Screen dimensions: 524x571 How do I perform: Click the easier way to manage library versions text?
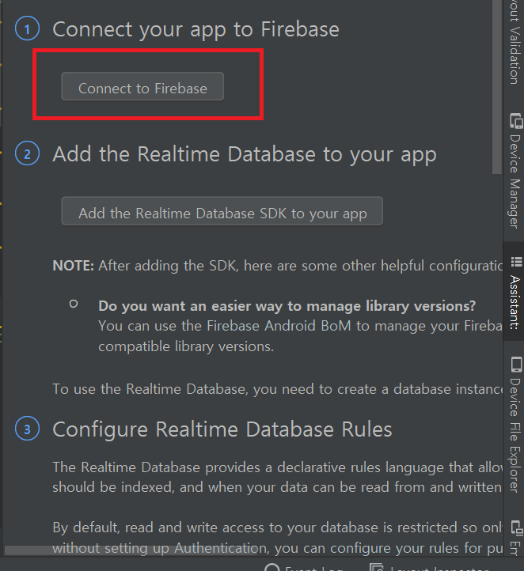(287, 306)
